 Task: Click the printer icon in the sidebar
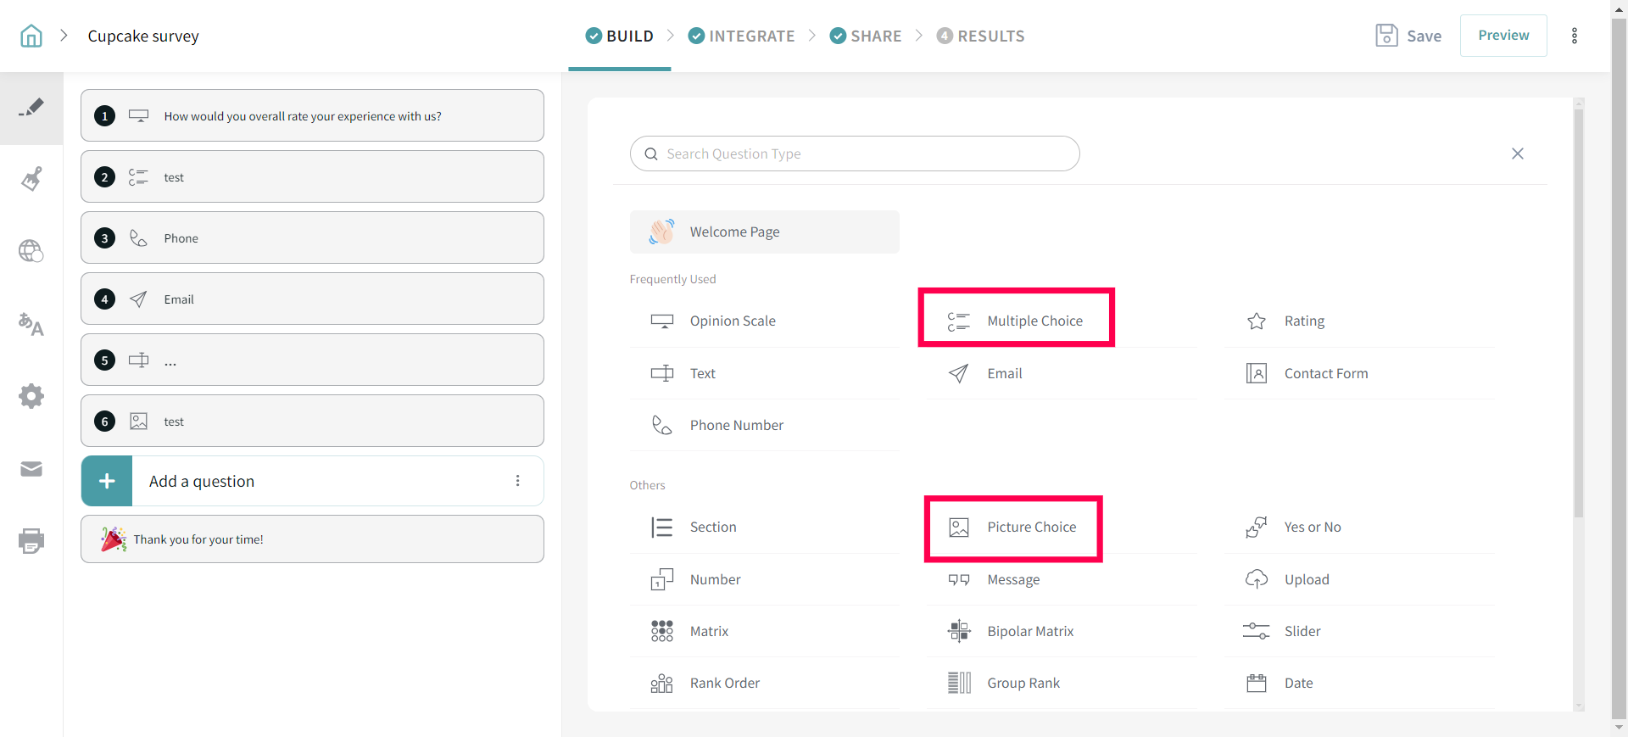[31, 540]
